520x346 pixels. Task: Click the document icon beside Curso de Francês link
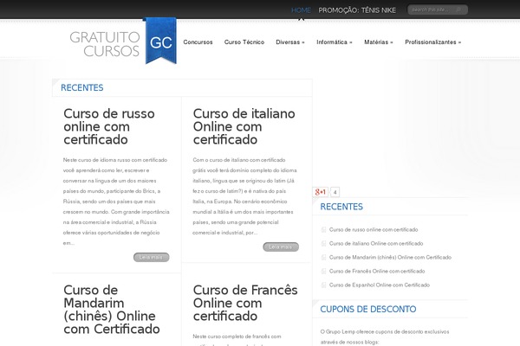click(323, 271)
